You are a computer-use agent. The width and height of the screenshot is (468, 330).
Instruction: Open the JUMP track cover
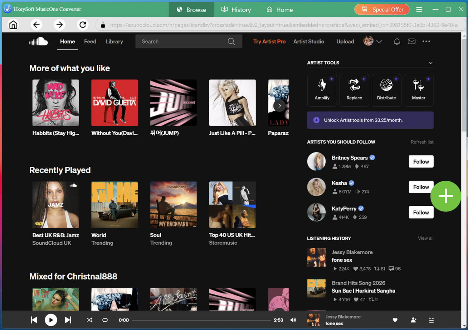[x=173, y=103]
